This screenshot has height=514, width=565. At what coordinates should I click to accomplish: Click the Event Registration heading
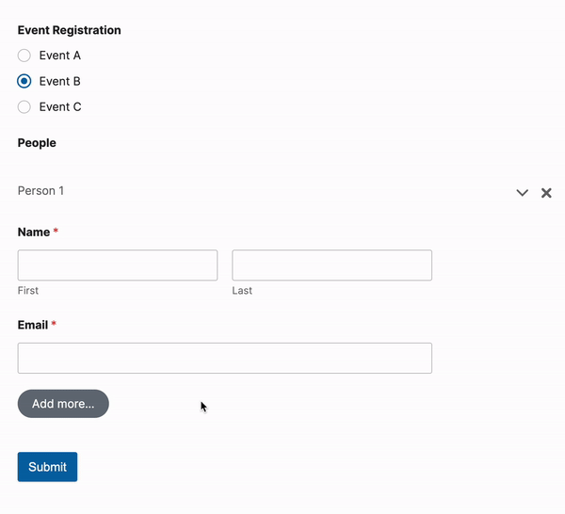pos(70,30)
